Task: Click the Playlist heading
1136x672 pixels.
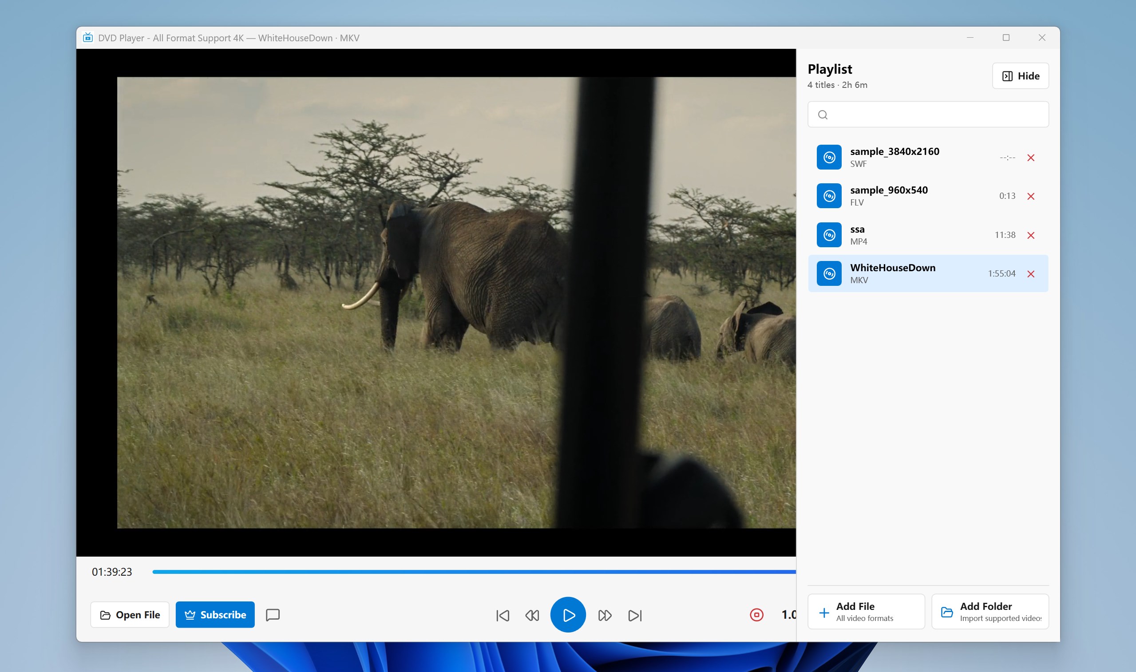Action: click(x=830, y=69)
